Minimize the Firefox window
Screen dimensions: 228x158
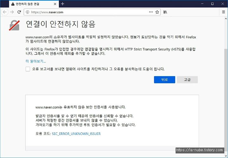coord(202,4)
